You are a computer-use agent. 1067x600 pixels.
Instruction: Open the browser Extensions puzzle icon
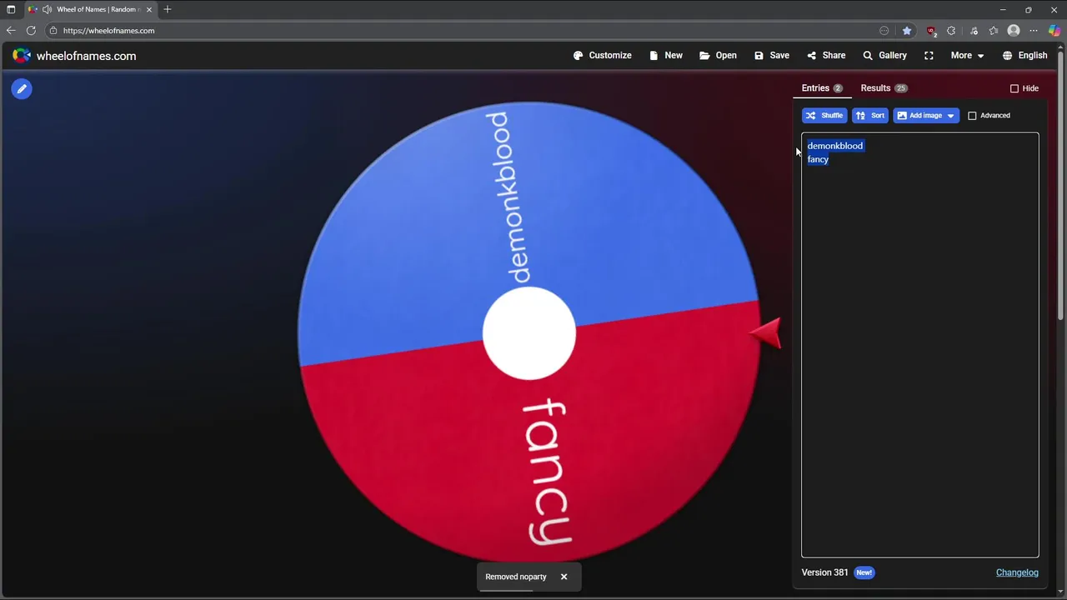point(951,31)
